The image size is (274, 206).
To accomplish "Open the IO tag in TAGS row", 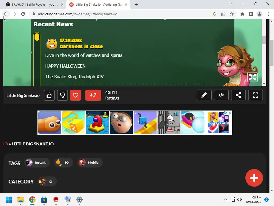I will point(63,163).
